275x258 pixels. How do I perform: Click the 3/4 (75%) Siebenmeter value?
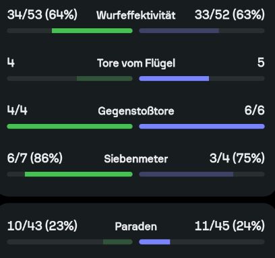[237, 158]
